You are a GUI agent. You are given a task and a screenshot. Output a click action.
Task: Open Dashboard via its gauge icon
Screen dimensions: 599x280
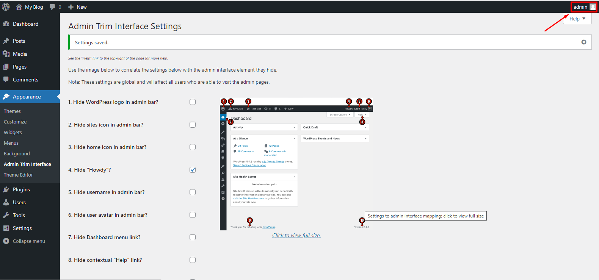(6, 24)
